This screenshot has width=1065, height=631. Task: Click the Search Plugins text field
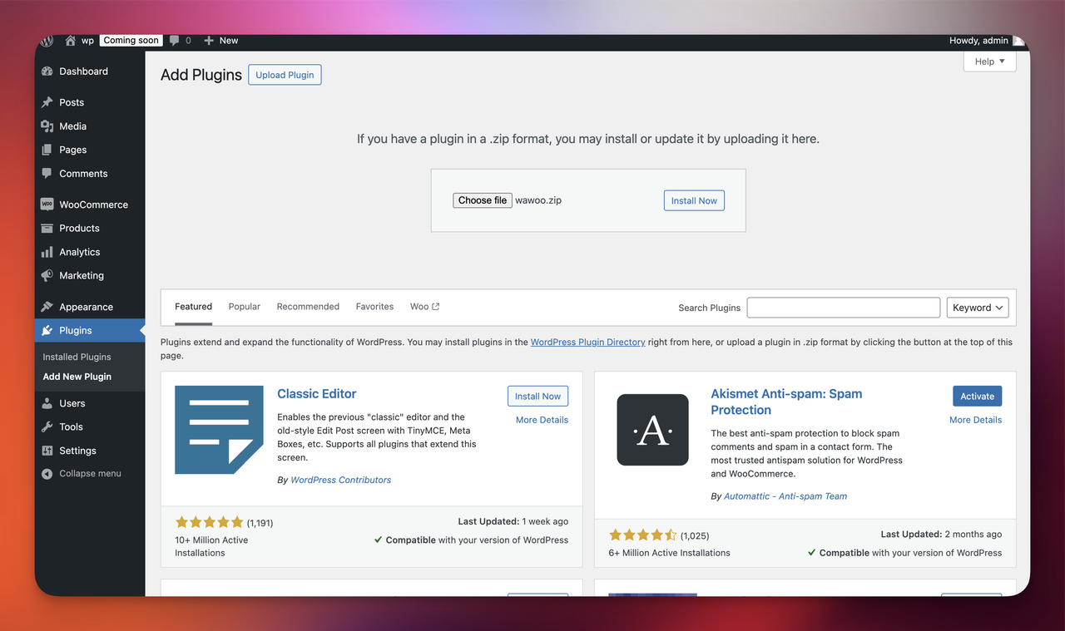(843, 308)
